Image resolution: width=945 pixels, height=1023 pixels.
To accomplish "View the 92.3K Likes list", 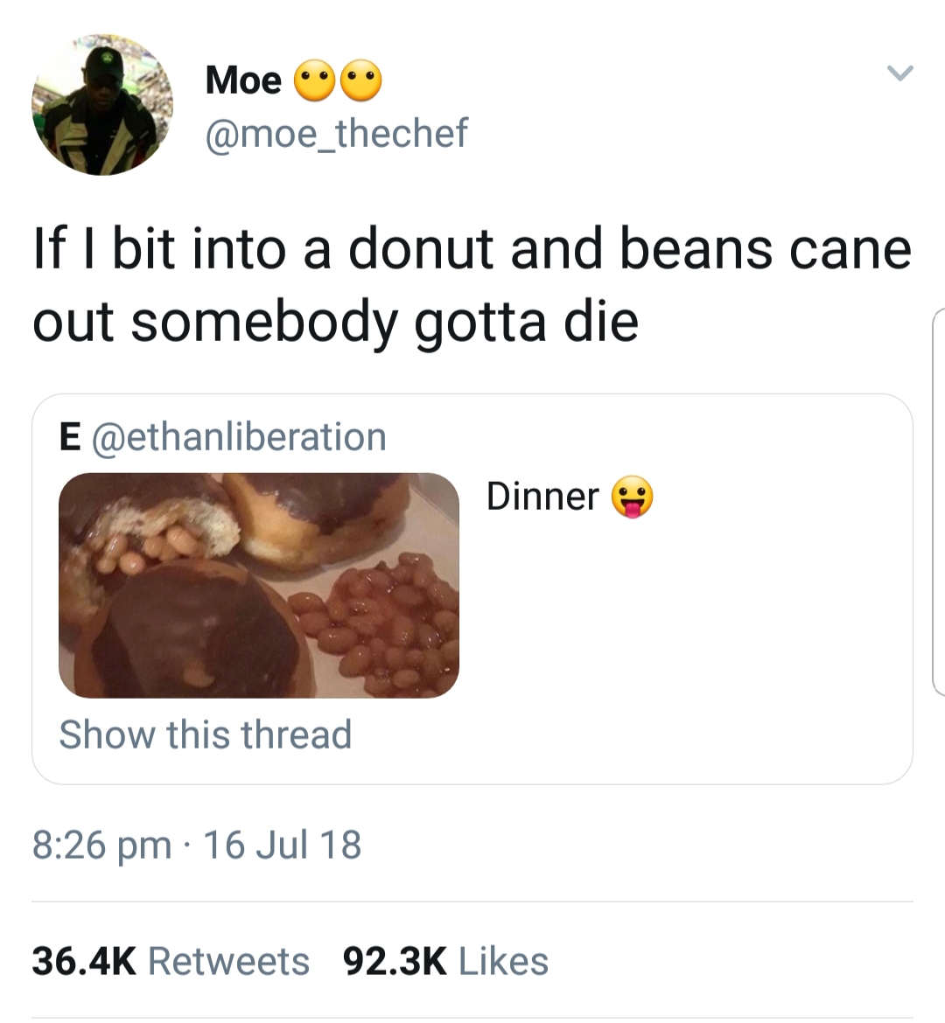I will click(445, 961).
